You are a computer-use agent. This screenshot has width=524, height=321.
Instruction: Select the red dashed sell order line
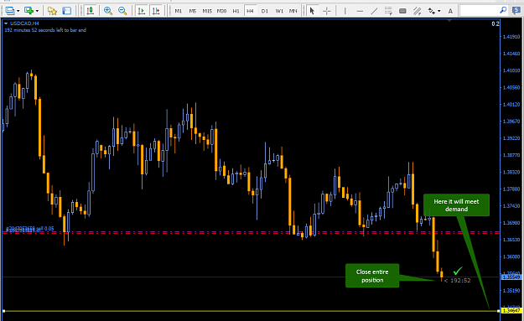pos(251,234)
